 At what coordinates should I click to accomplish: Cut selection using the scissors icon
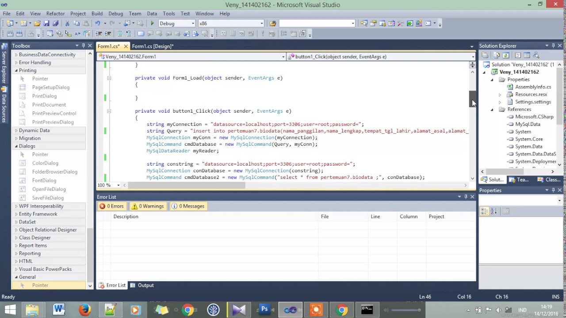67,23
